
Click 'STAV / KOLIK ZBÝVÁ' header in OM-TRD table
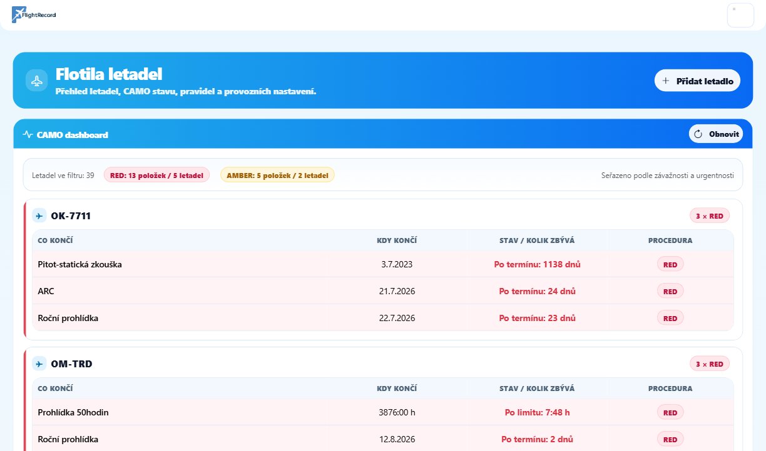pyautogui.click(x=538, y=389)
